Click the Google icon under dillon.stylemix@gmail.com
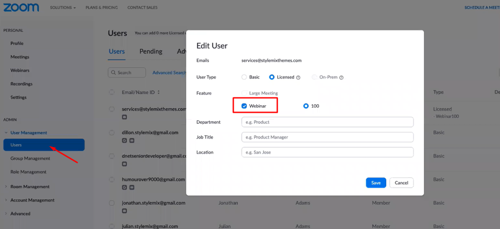 (x=125, y=140)
